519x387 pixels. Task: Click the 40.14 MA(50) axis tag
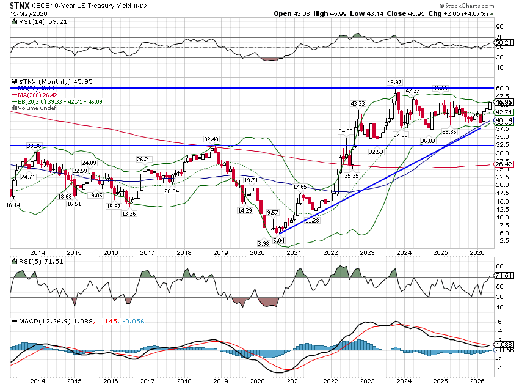pos(504,120)
